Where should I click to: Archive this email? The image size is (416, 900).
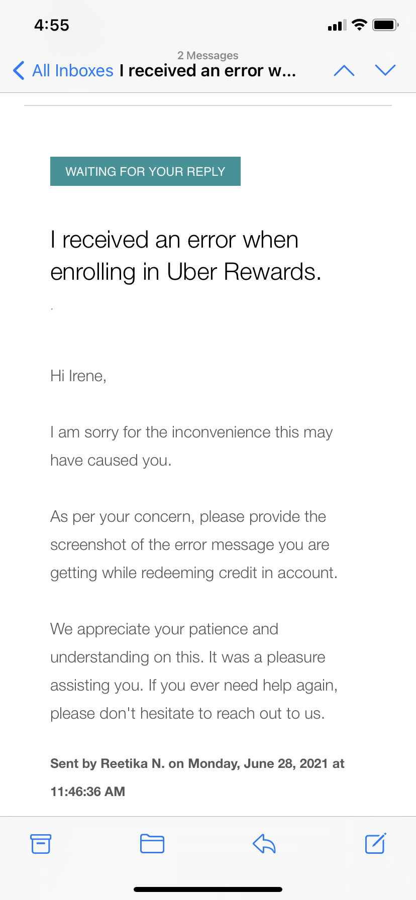(41, 844)
